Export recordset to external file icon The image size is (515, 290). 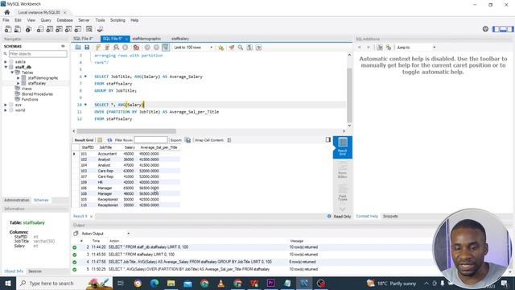pyautogui.click(x=187, y=140)
